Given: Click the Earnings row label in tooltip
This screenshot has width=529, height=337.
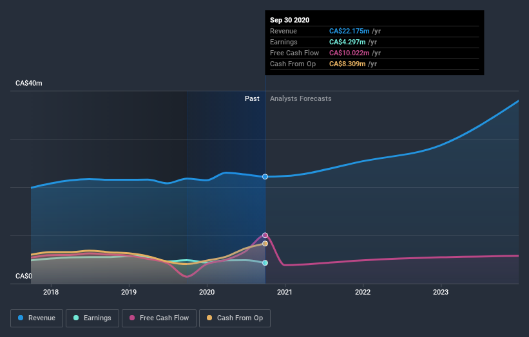Looking at the screenshot, I should [284, 42].
